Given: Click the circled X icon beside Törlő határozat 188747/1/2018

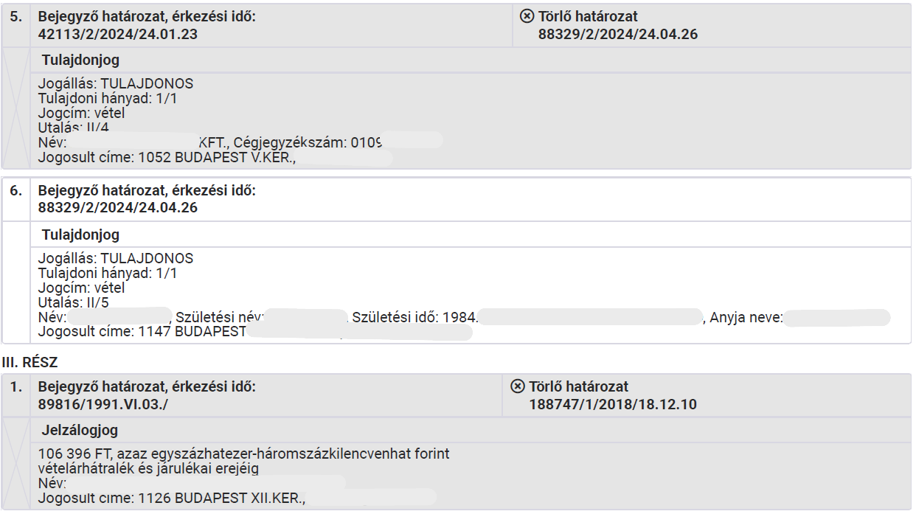Looking at the screenshot, I should pos(518,386).
